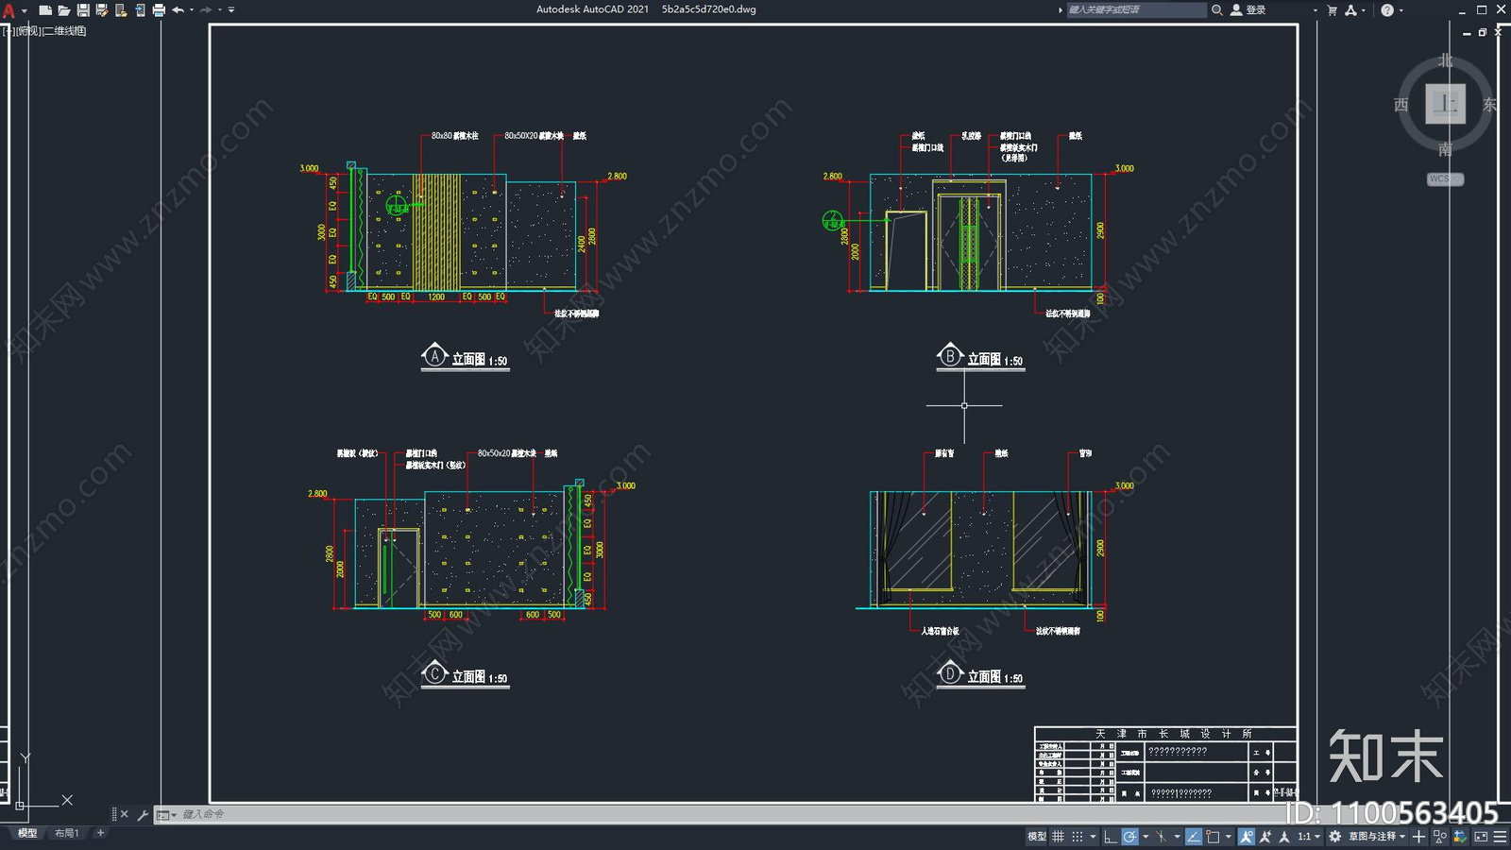Open recent commands icon in command line

(x=166, y=814)
